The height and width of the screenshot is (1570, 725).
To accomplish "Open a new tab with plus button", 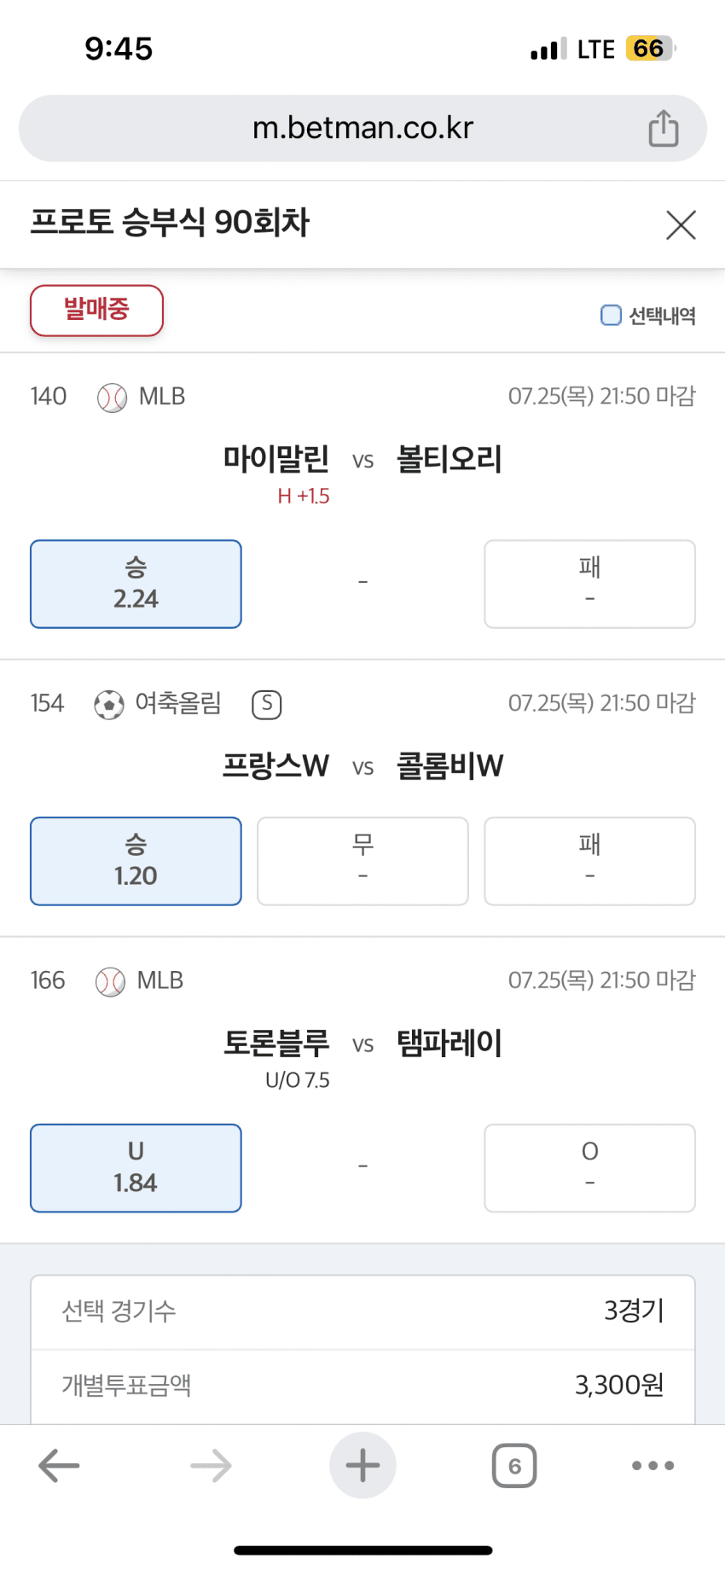I will 362,1466.
